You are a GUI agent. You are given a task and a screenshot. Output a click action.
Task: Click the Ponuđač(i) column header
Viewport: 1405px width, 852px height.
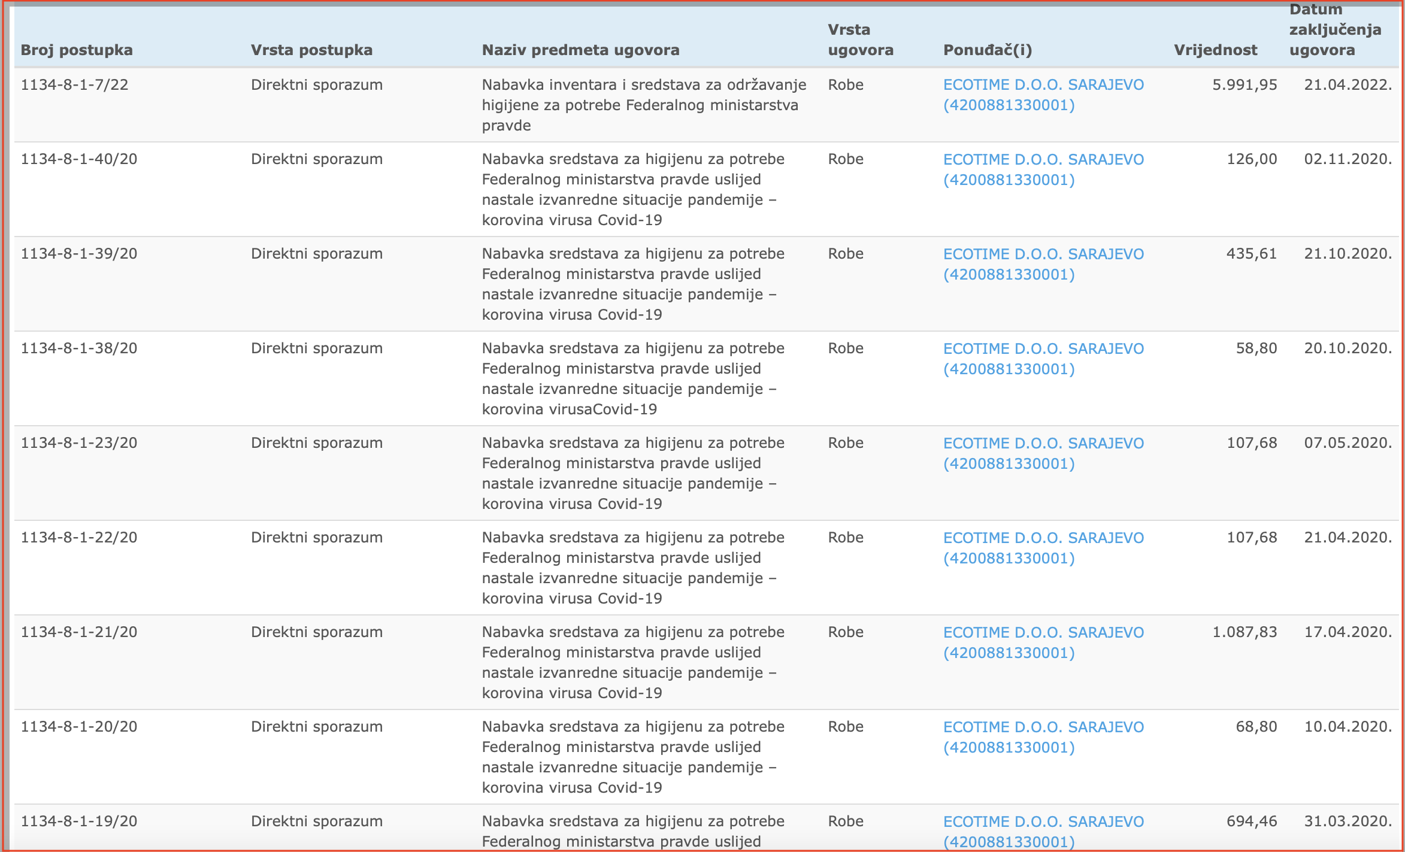point(988,50)
